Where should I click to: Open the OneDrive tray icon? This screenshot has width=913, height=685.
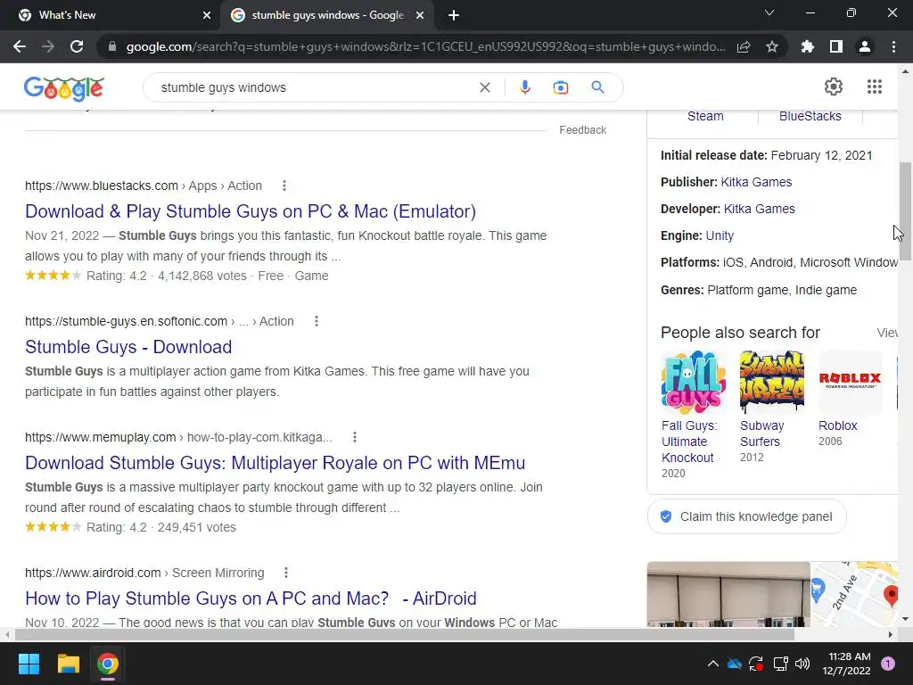coord(735,664)
